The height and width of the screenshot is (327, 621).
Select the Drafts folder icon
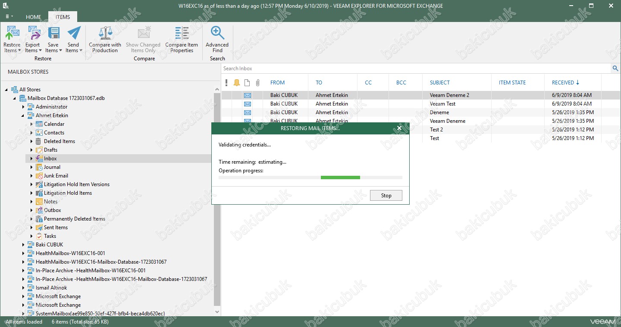tap(39, 150)
